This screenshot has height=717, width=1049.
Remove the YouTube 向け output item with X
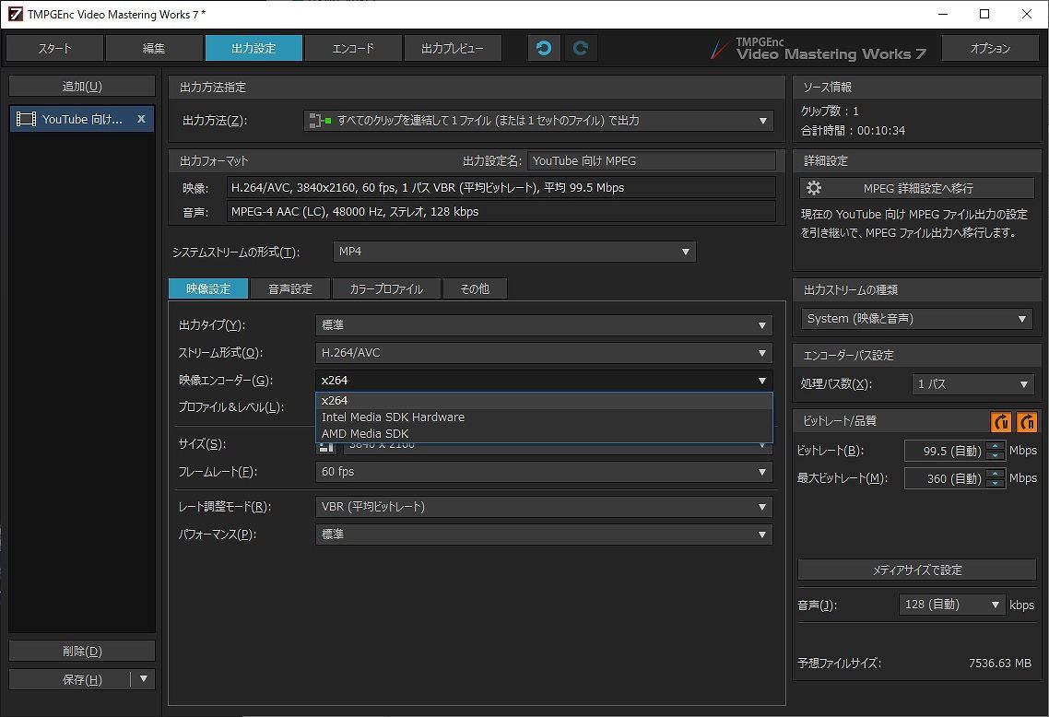pyautogui.click(x=141, y=119)
